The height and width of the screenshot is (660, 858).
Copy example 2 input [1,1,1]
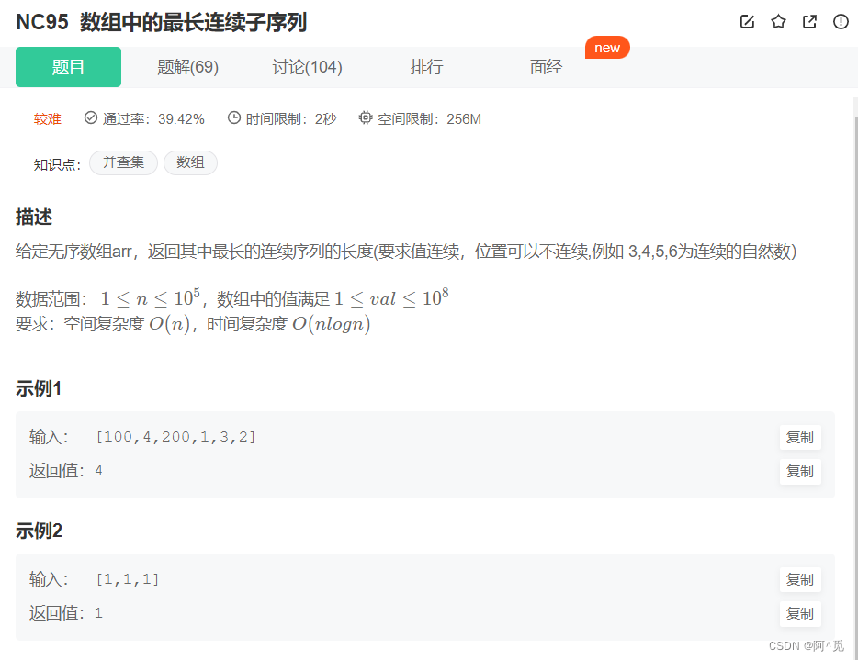click(x=800, y=579)
